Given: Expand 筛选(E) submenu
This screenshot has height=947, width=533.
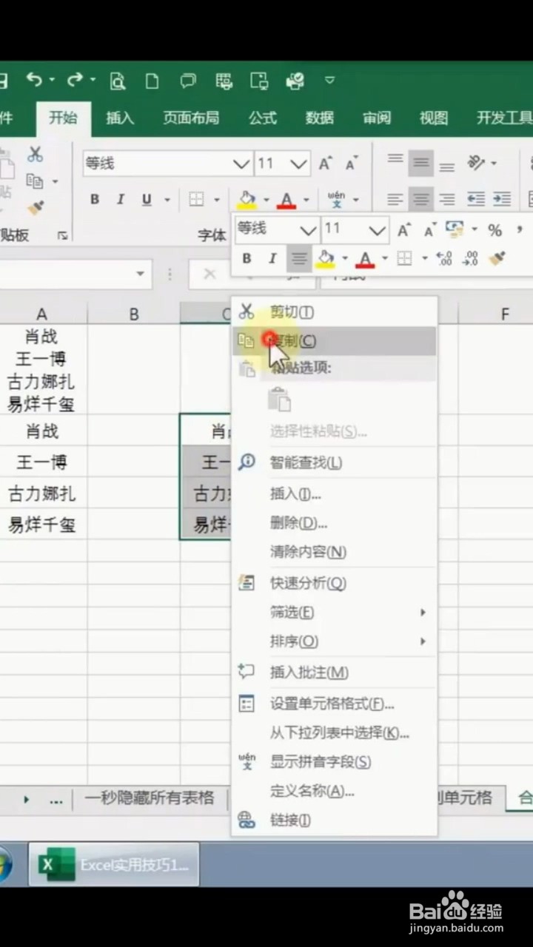Looking at the screenshot, I should [335, 613].
